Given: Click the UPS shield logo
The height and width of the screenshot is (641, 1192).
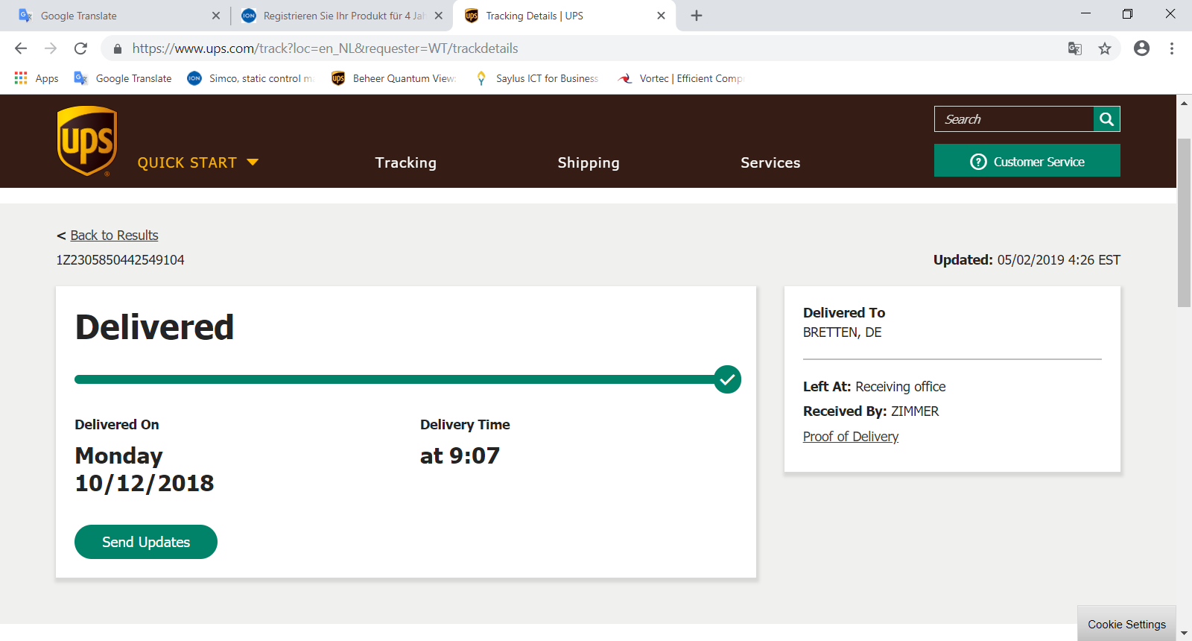Looking at the screenshot, I should [87, 141].
